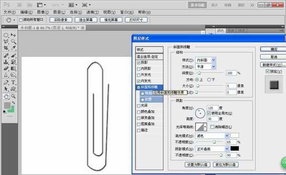Select the Move tool
Viewport: 286px width, 175px height.
click(x=13, y=35)
